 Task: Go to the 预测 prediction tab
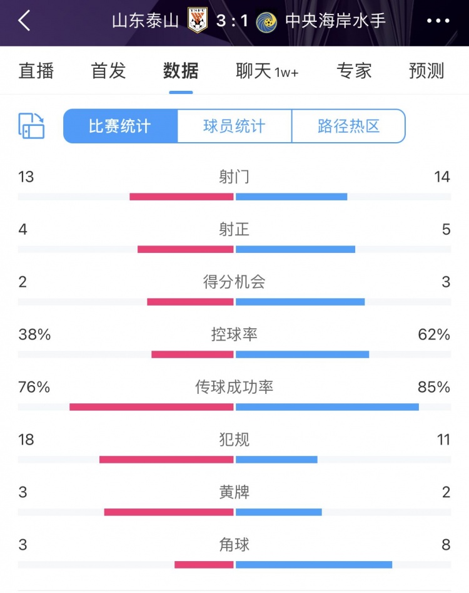click(x=426, y=71)
